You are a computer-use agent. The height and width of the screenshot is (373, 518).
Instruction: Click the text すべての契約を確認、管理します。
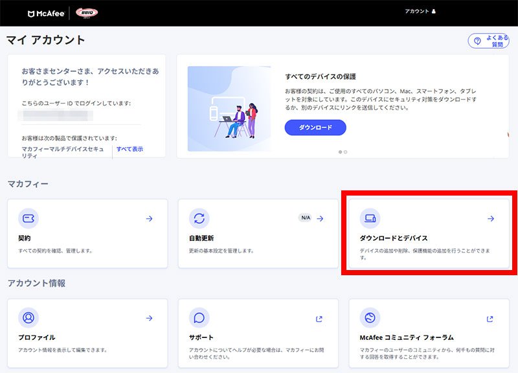[55, 251]
